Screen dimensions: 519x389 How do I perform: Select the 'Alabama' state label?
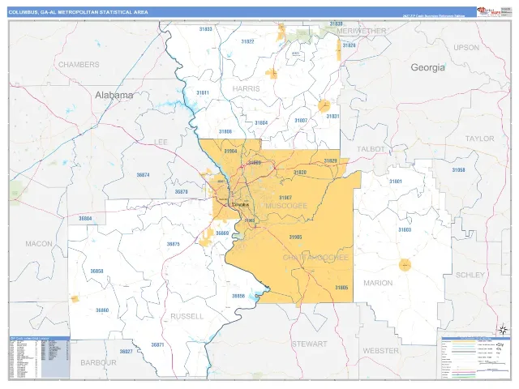(114, 96)
